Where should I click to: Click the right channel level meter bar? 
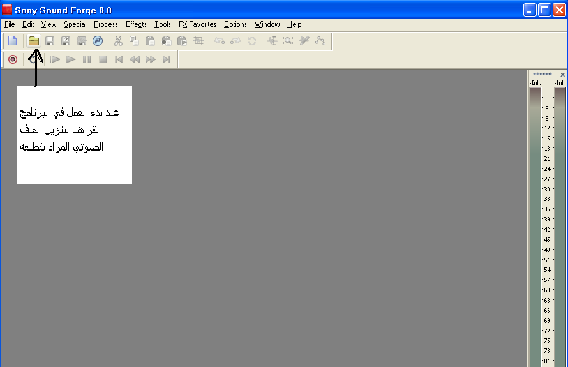pos(560,227)
